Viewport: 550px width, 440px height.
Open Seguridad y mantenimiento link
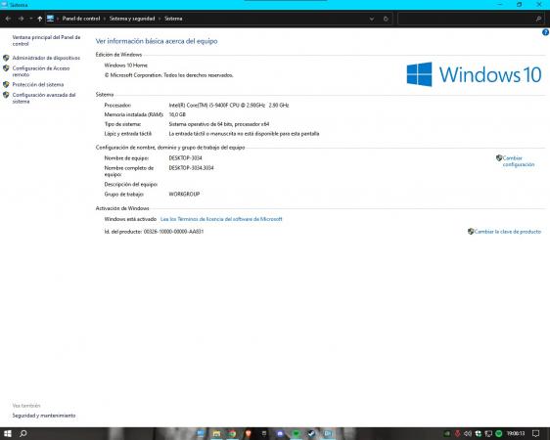point(44,416)
